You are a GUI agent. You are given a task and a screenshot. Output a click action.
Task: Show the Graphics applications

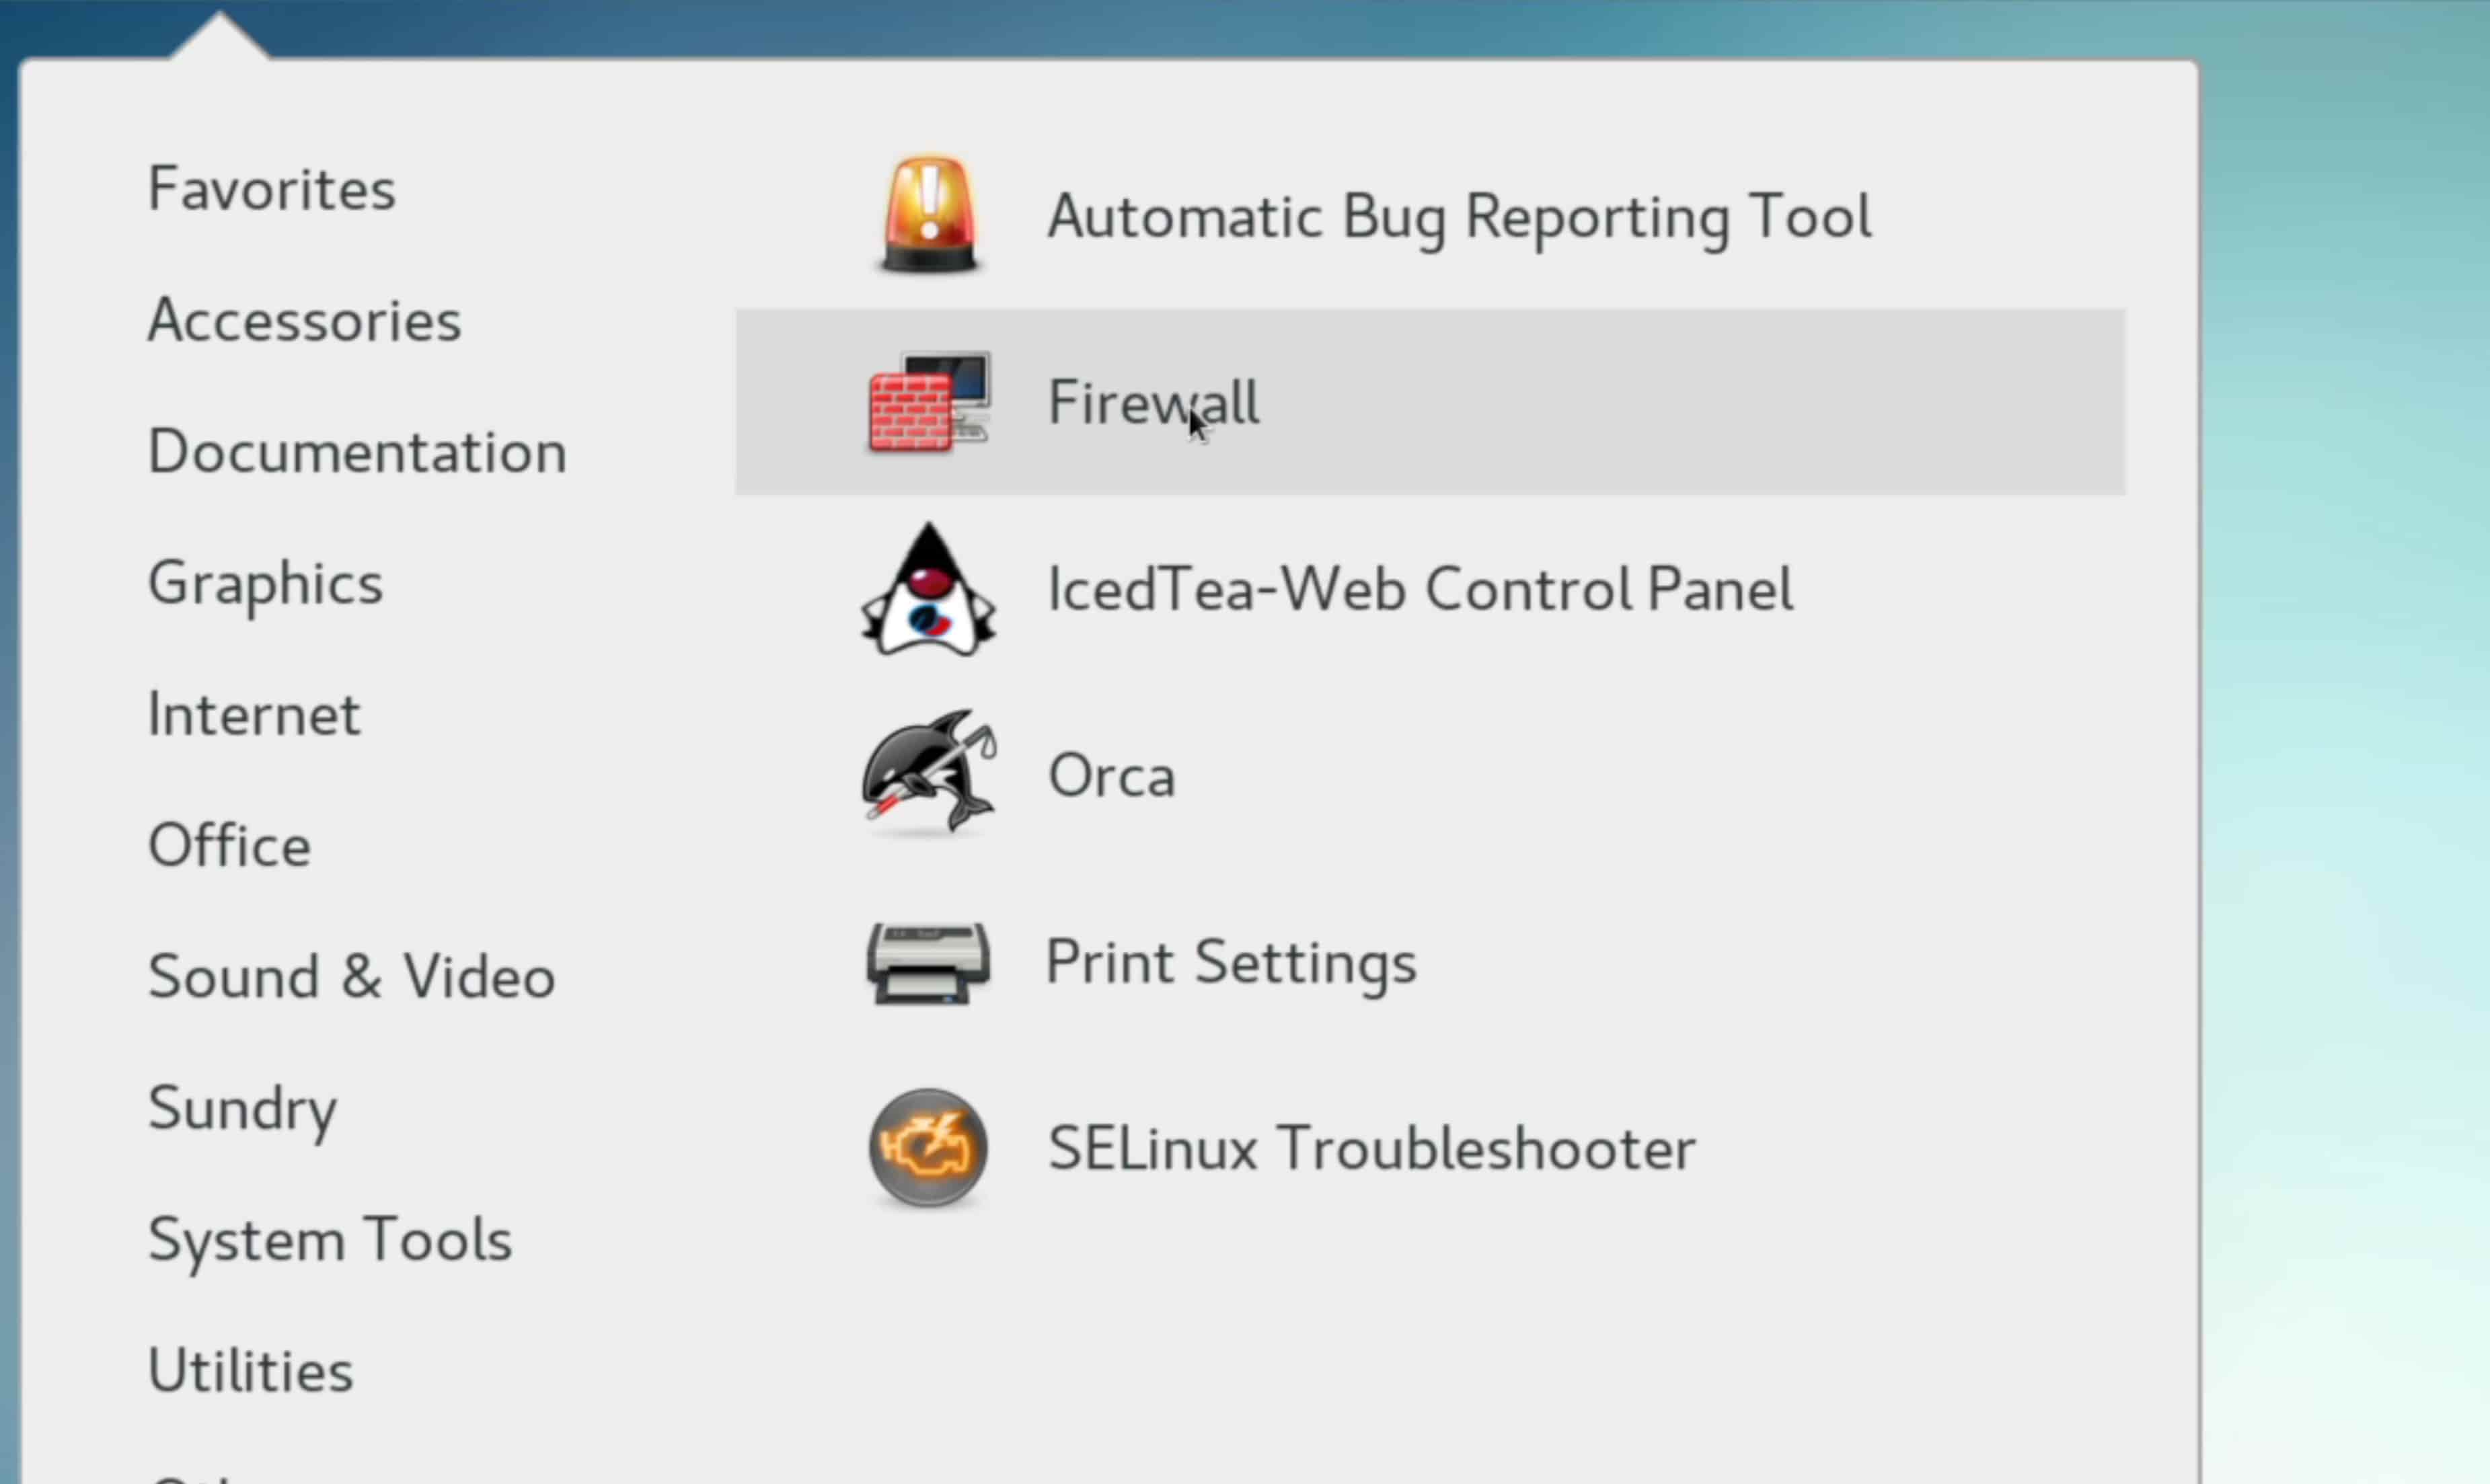tap(266, 584)
